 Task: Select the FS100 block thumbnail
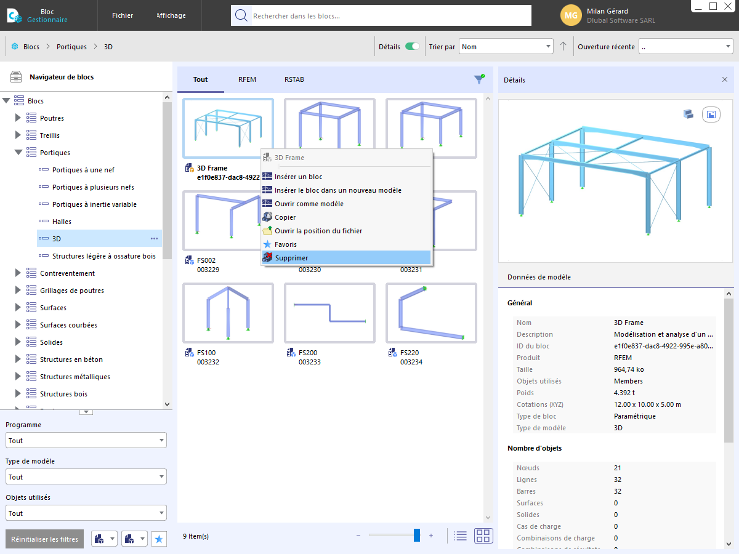[228, 313]
